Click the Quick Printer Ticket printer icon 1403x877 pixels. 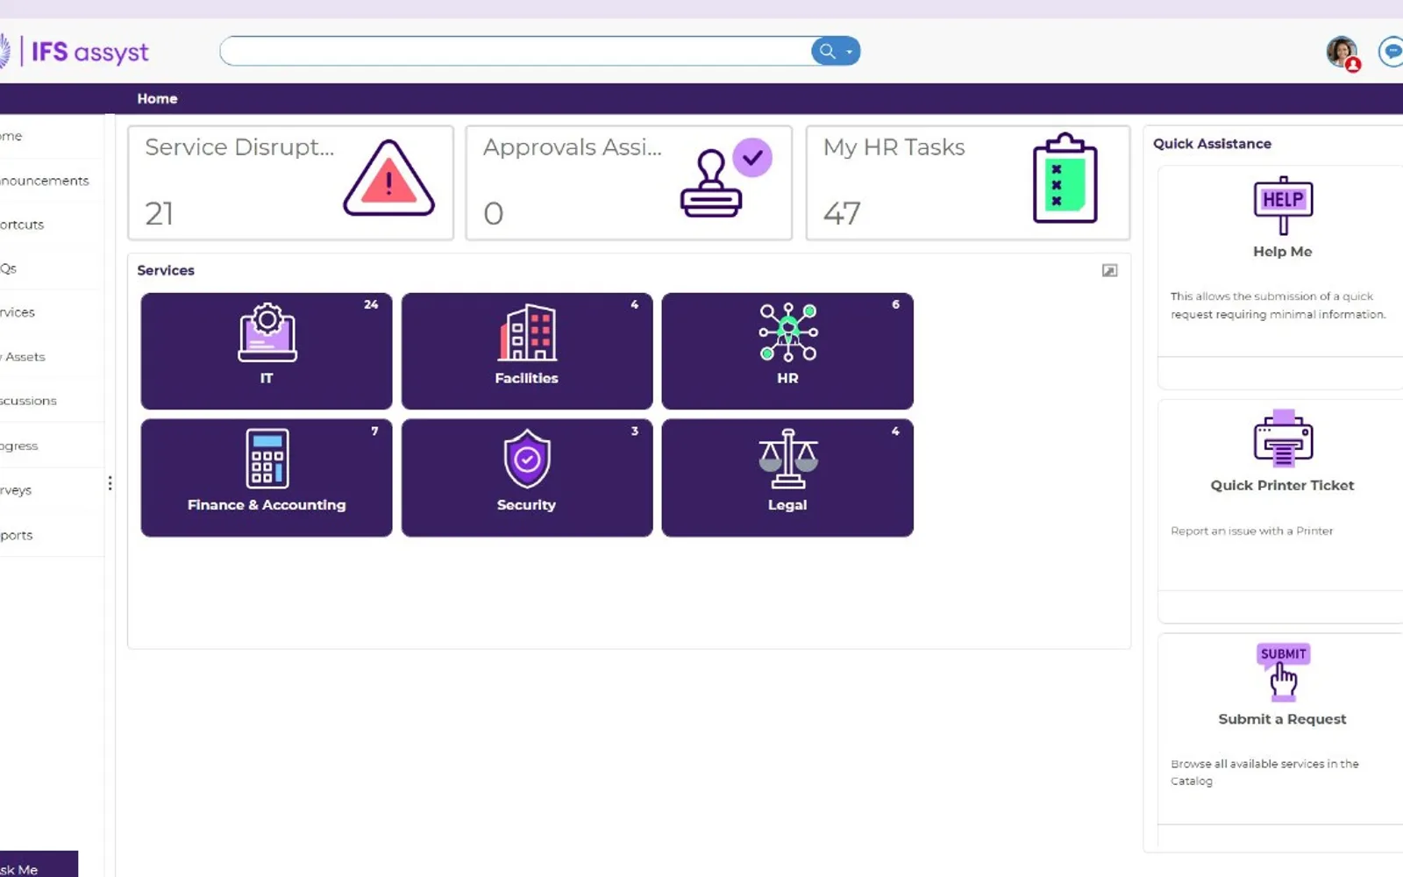coord(1283,438)
